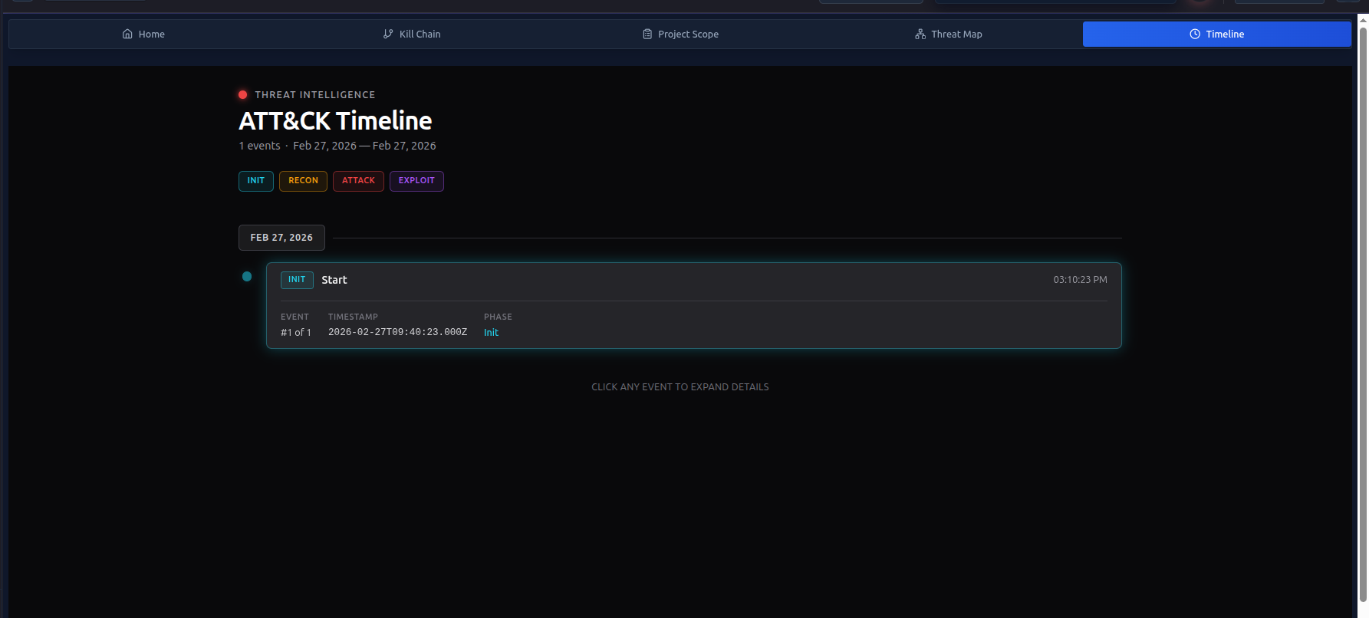
Task: Click the THREAT INTELLIGENCE label
Action: pyautogui.click(x=315, y=95)
